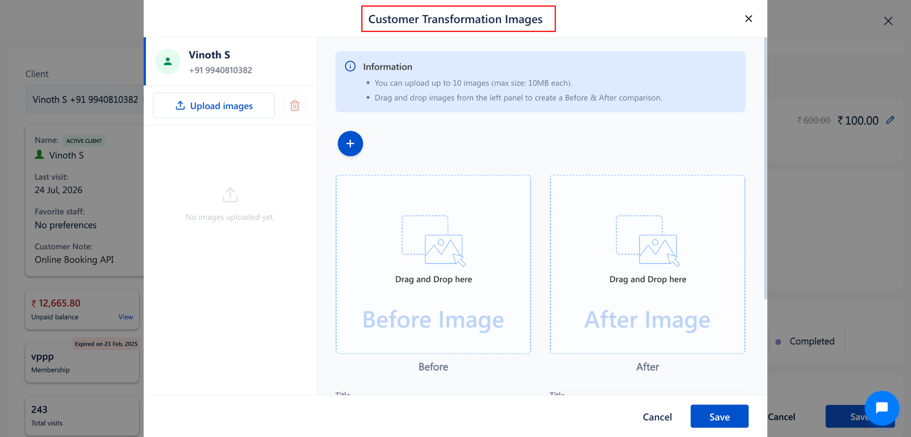Click the phone number +91 9940810382 in dialog
Viewport: 911px width, 437px height.
221,70
